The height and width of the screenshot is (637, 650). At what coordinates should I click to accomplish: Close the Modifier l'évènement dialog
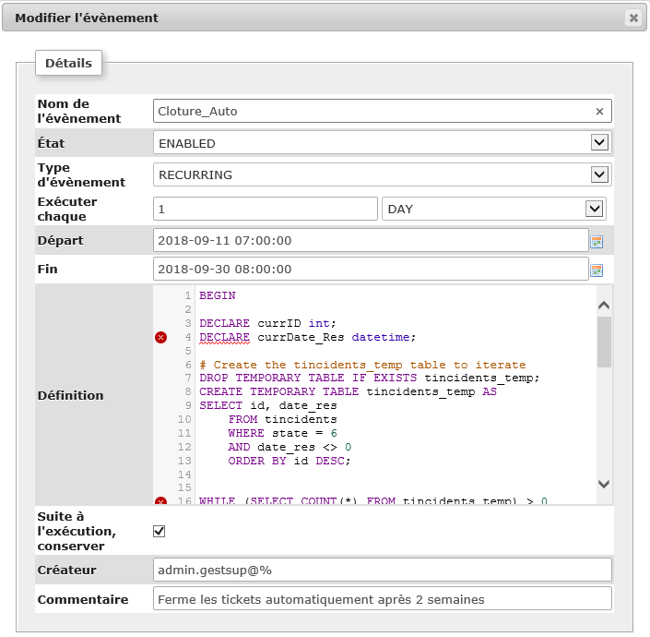coord(632,18)
